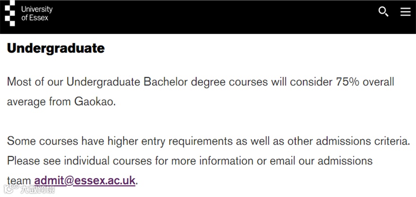Viewport: 416px width, 197px height.
Task: Click the watermark icon in the bottom-left corner
Action: tap(11, 189)
